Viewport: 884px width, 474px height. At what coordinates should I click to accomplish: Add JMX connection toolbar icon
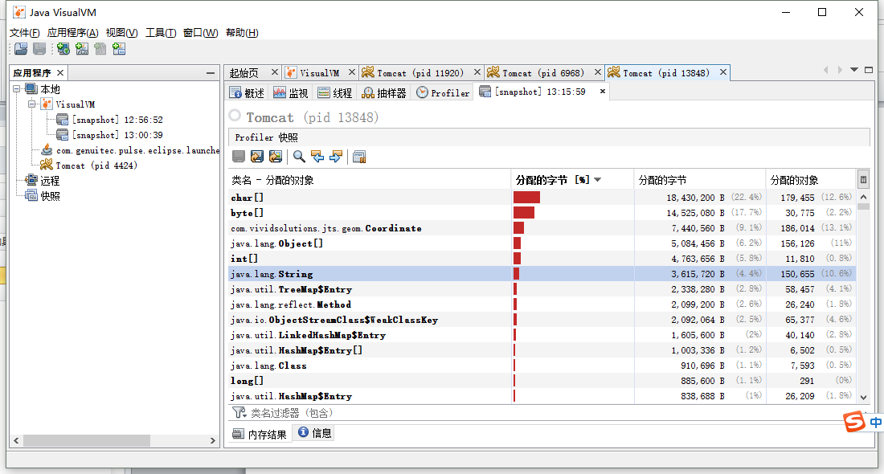(x=82, y=49)
